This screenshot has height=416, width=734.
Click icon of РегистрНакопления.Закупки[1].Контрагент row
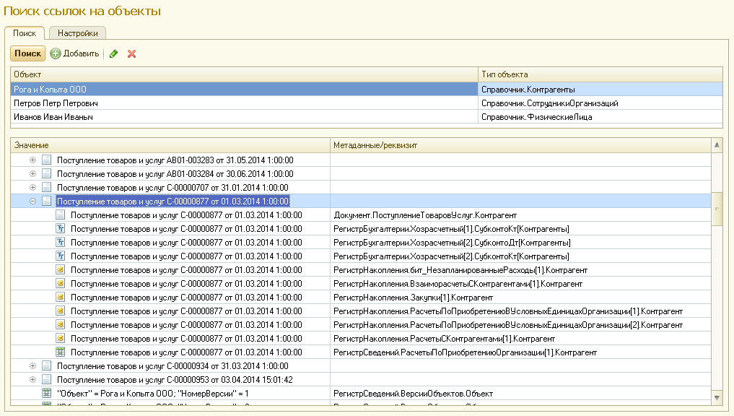tap(61, 298)
